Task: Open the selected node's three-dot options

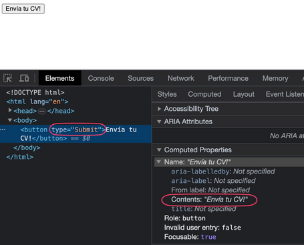Action: (3, 130)
